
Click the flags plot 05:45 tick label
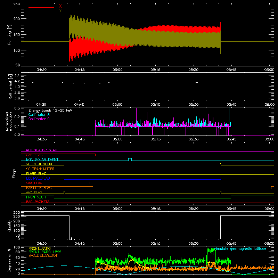click(x=231, y=209)
